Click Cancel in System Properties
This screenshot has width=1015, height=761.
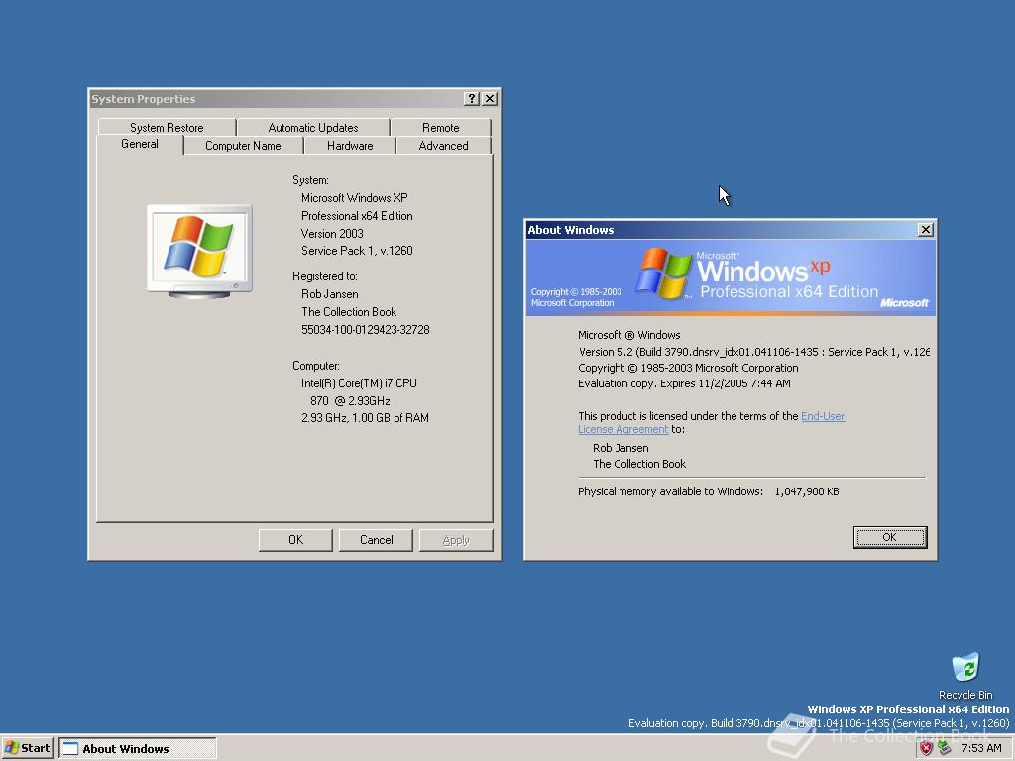point(376,540)
